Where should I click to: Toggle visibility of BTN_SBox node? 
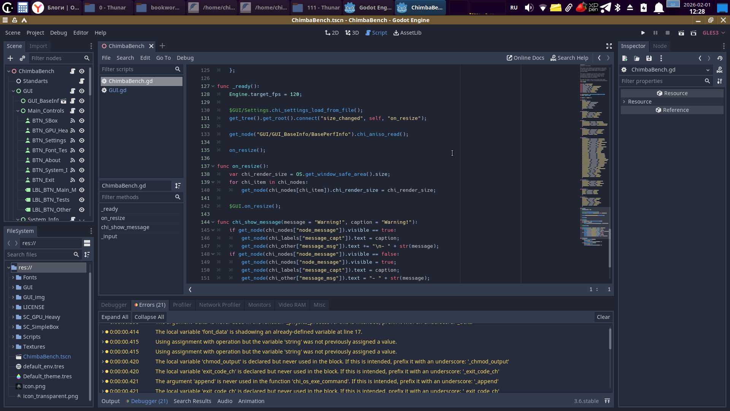81,121
